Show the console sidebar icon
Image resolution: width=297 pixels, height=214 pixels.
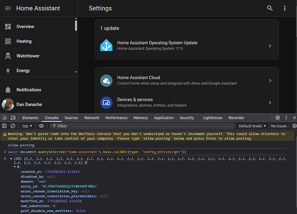click(x=4, y=126)
